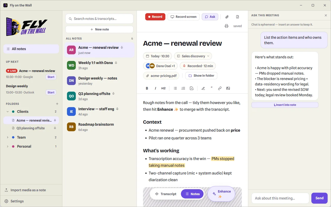Expand the Team folder chevron

click(x=7, y=137)
